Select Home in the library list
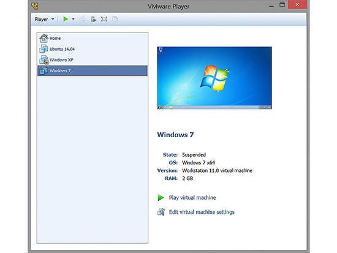Image resolution: width=337 pixels, height=253 pixels. [x=93, y=38]
